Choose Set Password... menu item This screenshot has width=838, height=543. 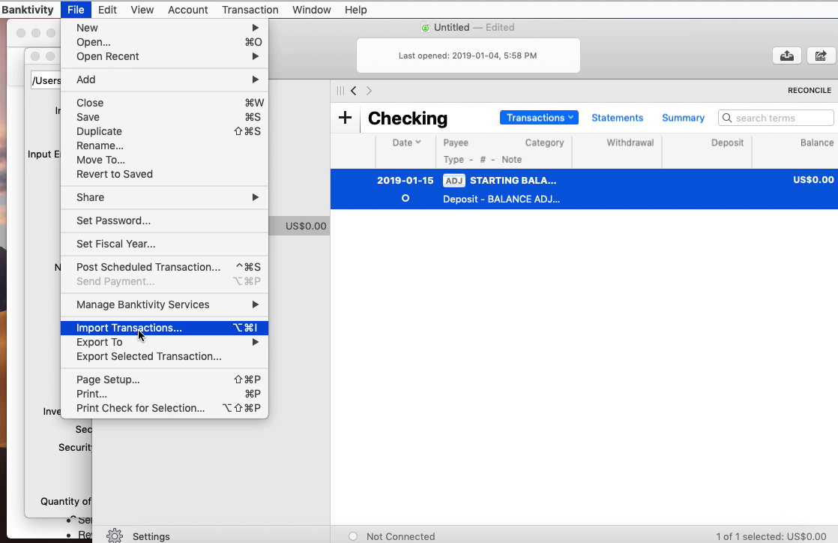pyautogui.click(x=164, y=221)
